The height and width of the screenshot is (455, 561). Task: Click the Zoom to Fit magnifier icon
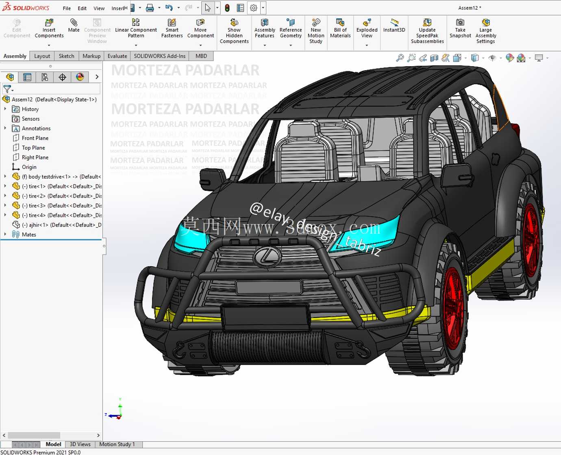[400, 58]
